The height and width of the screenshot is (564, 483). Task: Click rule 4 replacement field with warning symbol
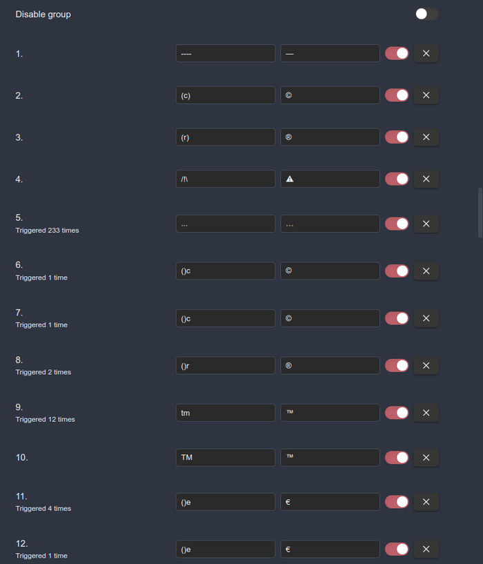(x=330, y=179)
